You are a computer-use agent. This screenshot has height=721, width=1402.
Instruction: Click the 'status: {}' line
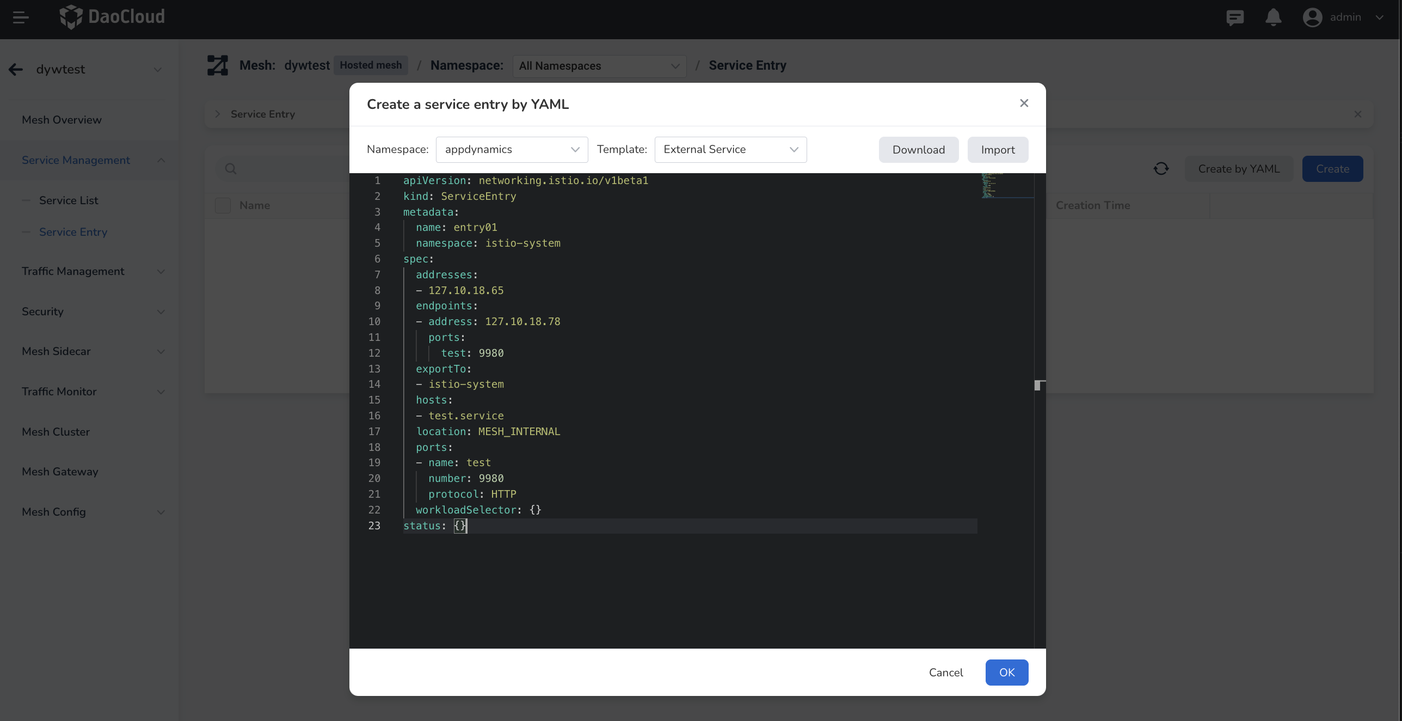(x=434, y=526)
